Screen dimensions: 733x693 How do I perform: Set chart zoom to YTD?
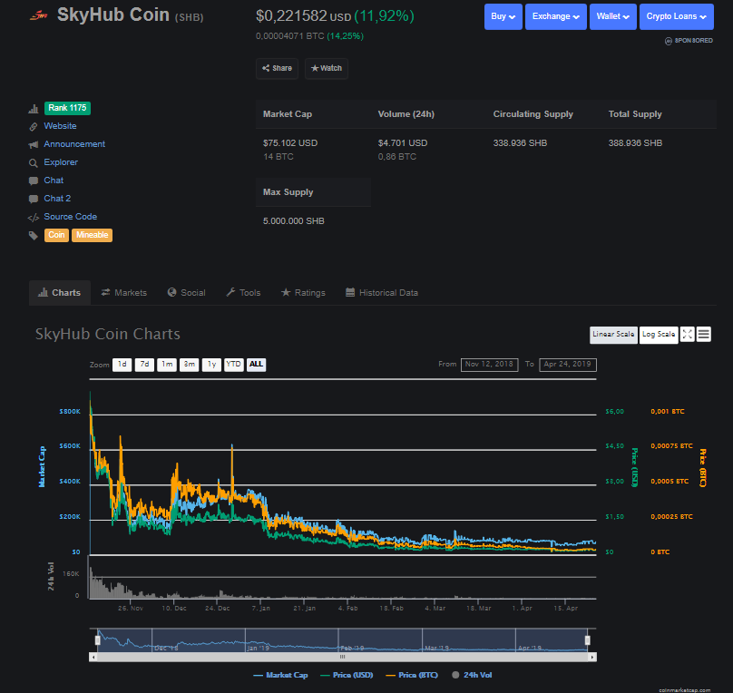click(x=234, y=365)
